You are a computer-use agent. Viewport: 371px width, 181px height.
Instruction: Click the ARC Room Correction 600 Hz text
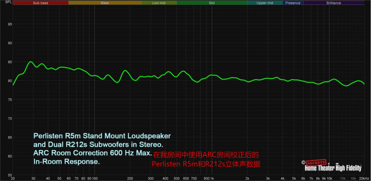pos(93,153)
